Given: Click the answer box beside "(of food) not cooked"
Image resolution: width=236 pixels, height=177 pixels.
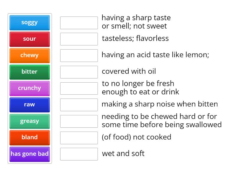Looking at the screenshot, I should [78, 137].
